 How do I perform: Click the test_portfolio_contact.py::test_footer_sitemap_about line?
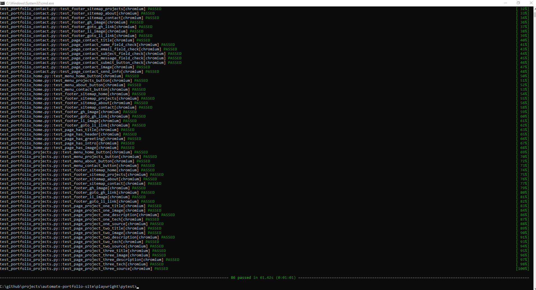(x=77, y=13)
